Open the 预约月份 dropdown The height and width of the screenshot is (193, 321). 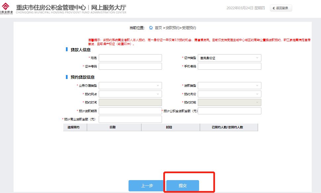pos(229,94)
